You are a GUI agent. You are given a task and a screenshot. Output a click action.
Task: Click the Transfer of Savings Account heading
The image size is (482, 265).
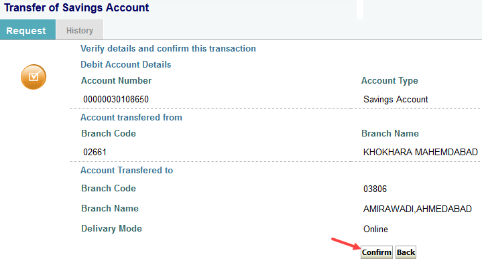(76, 7)
